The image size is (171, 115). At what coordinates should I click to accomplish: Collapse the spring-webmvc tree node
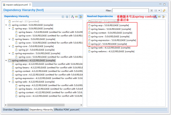pyautogui.click(x=6, y=61)
